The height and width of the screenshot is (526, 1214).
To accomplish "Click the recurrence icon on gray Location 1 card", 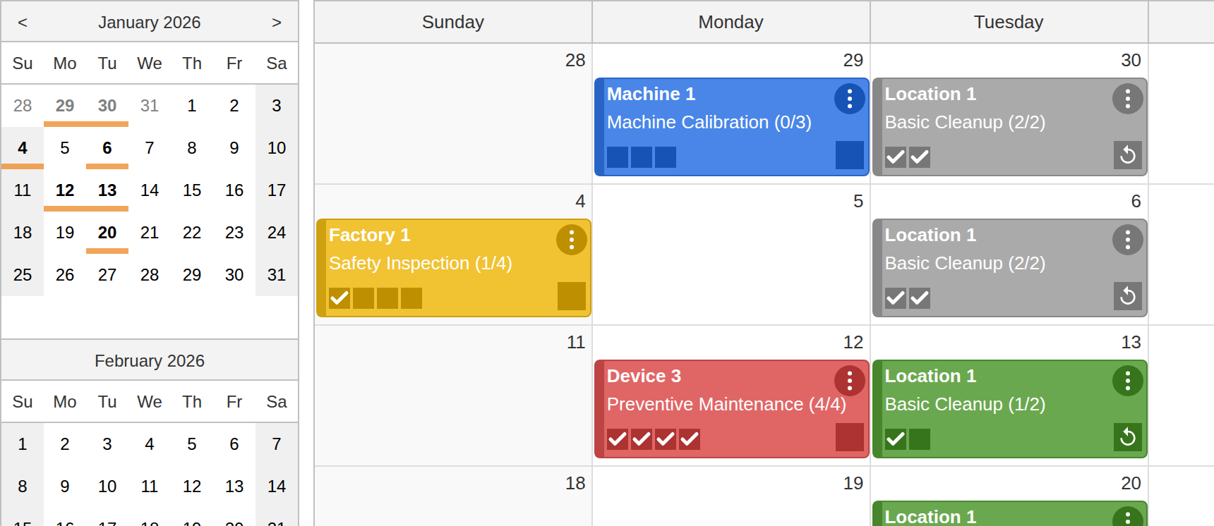I will point(1127,156).
